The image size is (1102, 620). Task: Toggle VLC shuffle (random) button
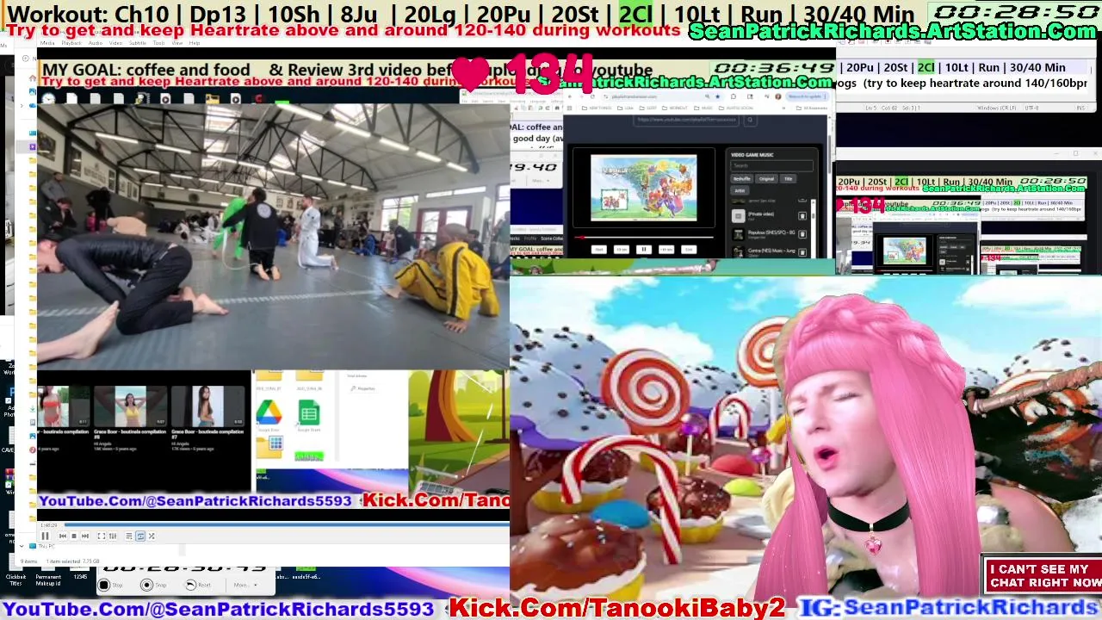point(152,536)
